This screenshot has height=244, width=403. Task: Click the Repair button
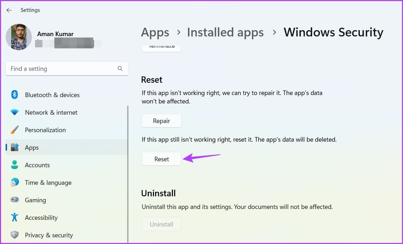pos(161,121)
